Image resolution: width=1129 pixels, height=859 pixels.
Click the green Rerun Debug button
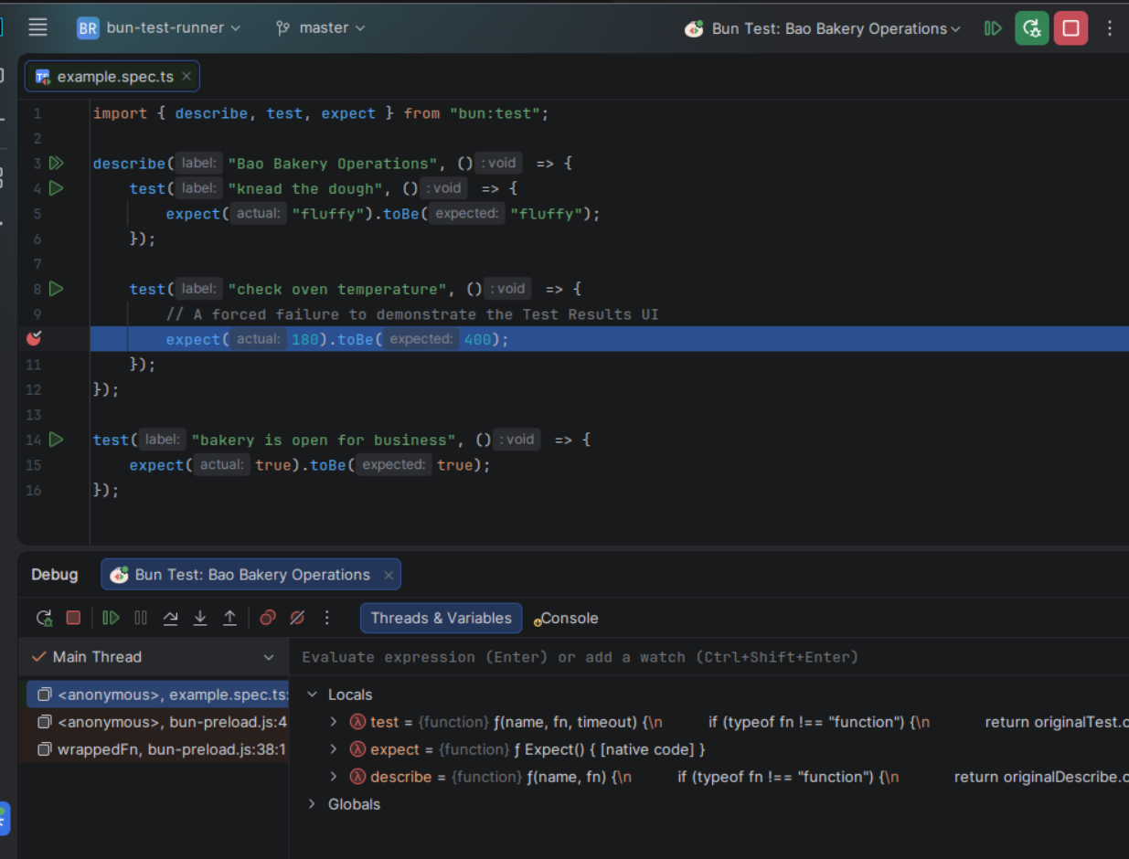(1031, 28)
